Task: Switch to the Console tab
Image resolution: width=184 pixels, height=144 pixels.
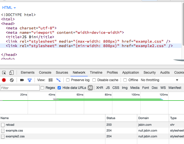Action: click(45, 73)
